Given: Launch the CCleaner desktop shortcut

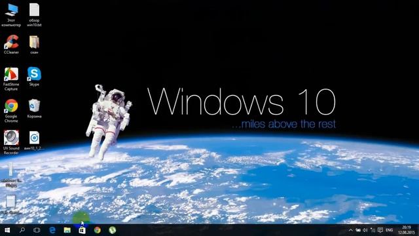Looking at the screenshot, I should pyautogui.click(x=11, y=45).
